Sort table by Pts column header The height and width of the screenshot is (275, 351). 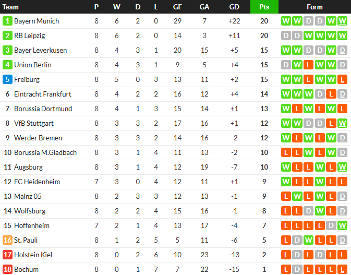[x=264, y=7]
